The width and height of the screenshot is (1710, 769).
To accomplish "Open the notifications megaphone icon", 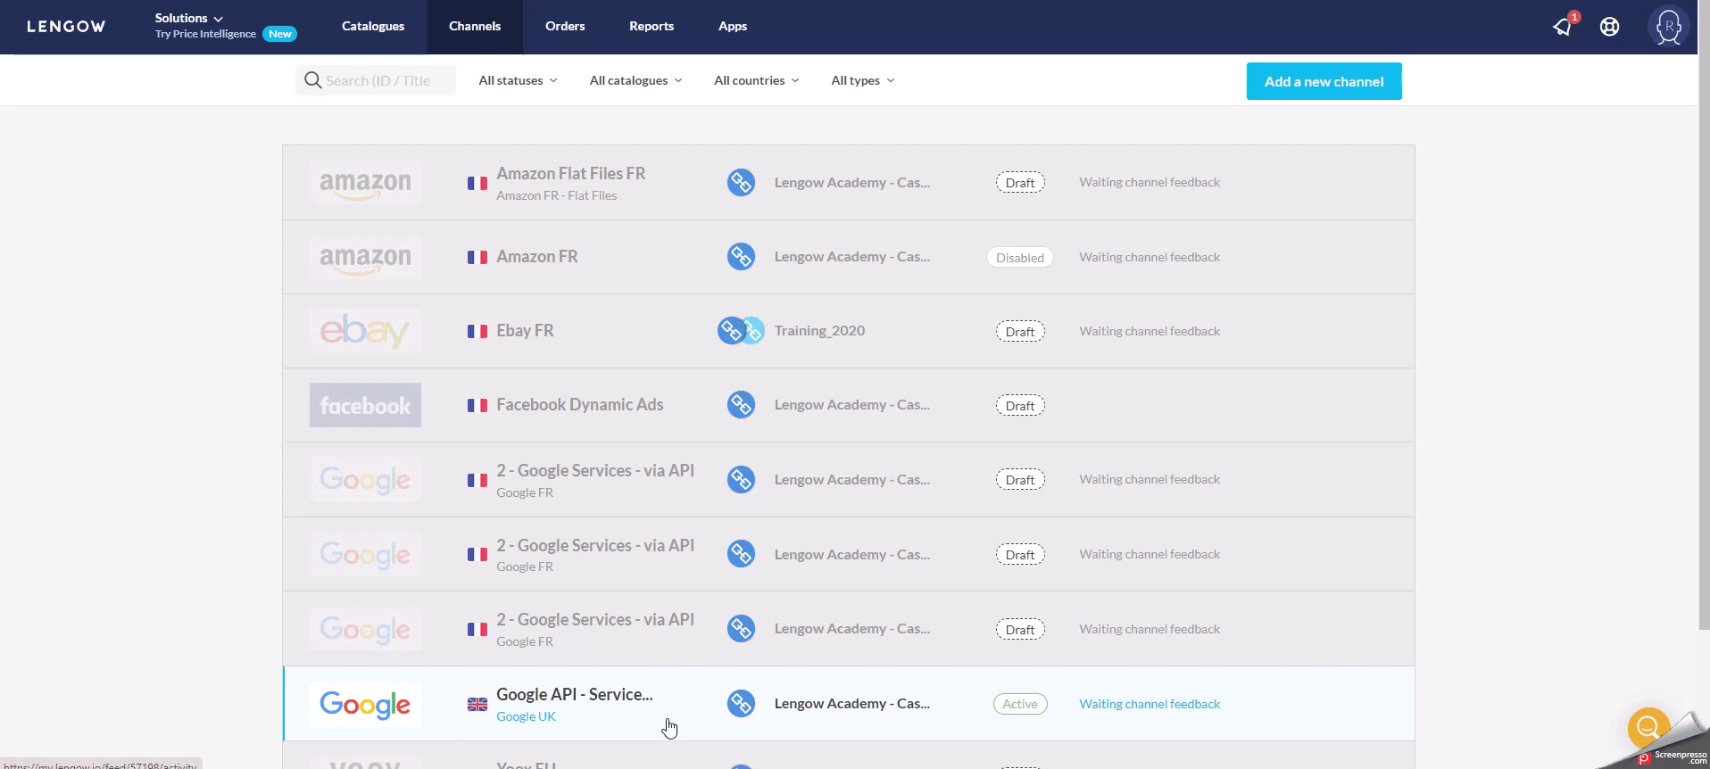I will pyautogui.click(x=1564, y=26).
